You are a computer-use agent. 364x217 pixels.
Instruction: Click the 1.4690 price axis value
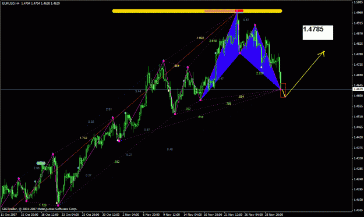[x=358, y=75]
